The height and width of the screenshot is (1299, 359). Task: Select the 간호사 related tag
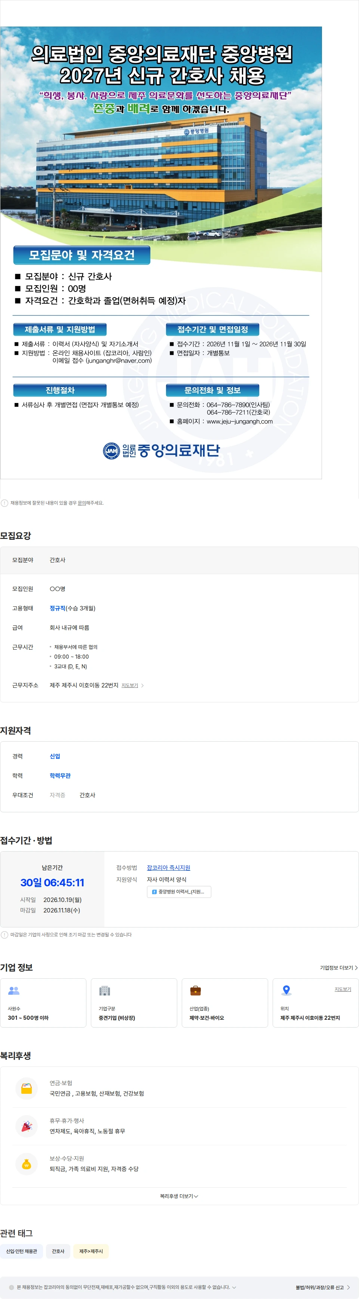coord(58,1251)
